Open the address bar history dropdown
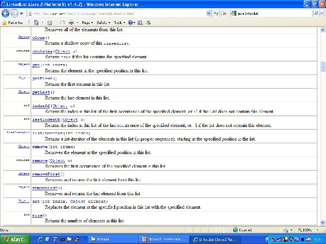The width and height of the screenshot is (326, 244). (209, 14)
